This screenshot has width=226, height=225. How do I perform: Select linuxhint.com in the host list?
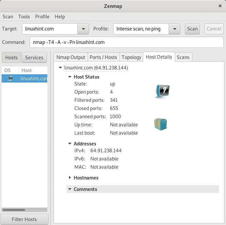(24, 79)
